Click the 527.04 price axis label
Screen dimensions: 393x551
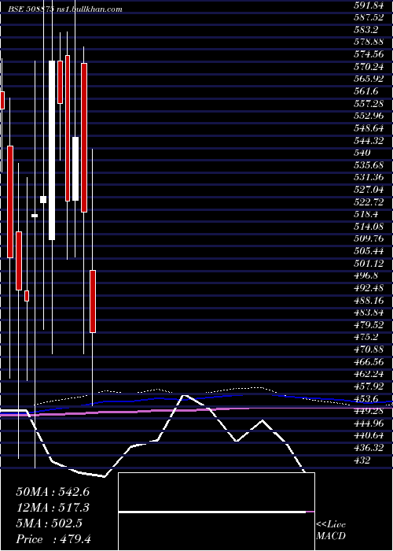click(369, 190)
